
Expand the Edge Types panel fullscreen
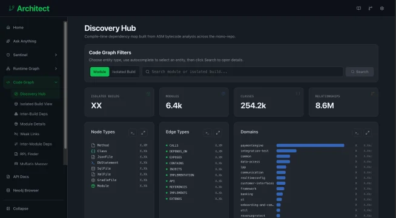218,133
